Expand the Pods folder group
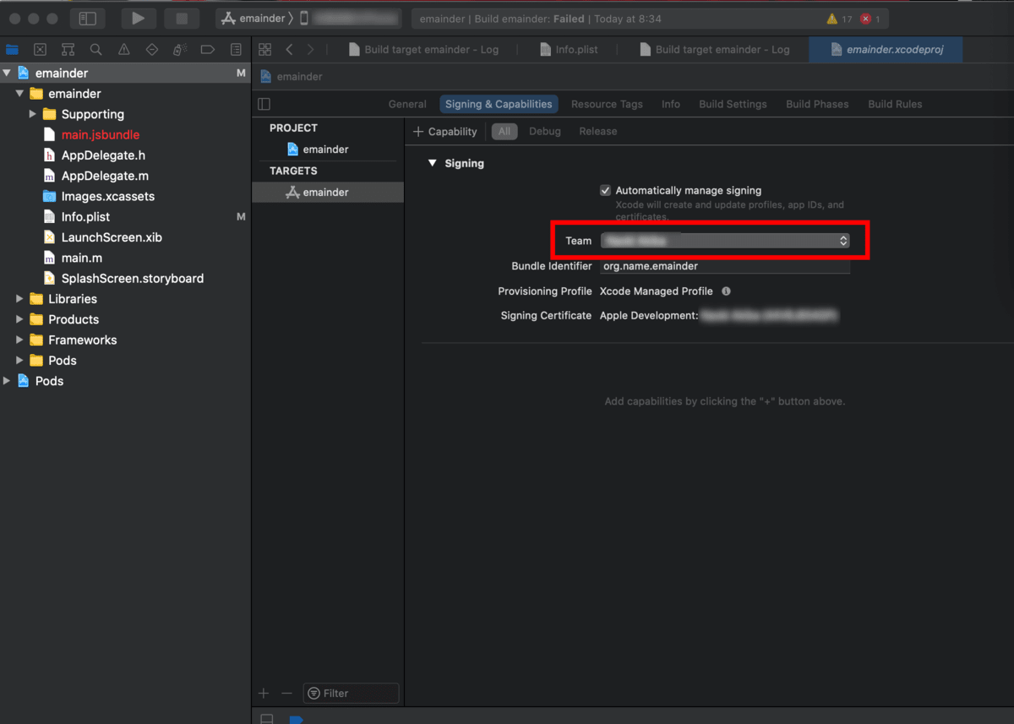The height and width of the screenshot is (724, 1014). (20, 360)
